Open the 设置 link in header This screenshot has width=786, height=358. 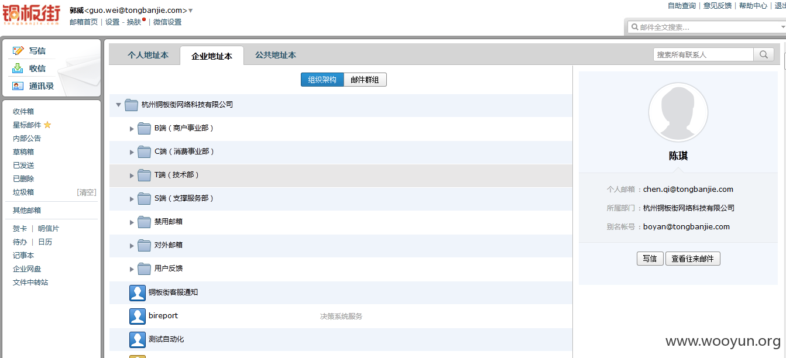click(x=112, y=22)
